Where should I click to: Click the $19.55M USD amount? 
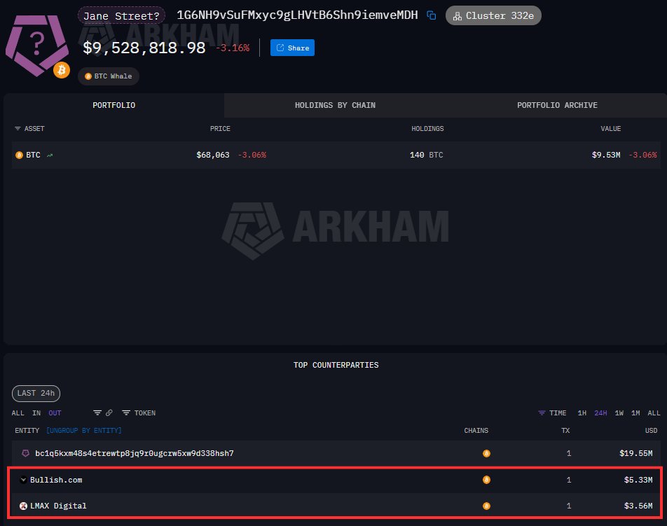(x=636, y=453)
